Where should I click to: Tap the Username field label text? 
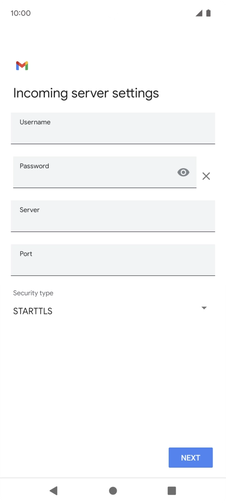35,122
